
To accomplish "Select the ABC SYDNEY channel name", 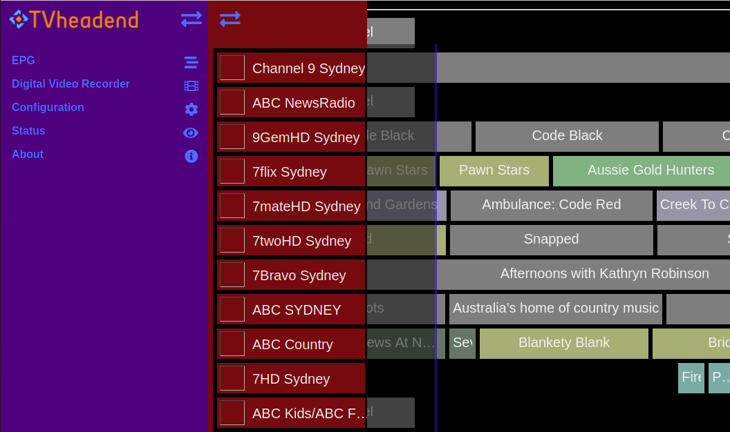I will [297, 310].
